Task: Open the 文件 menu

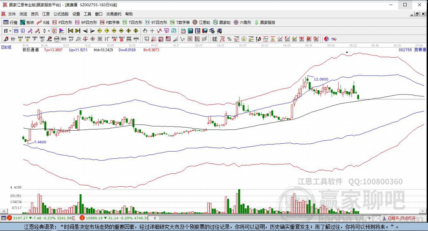Action: (12, 14)
